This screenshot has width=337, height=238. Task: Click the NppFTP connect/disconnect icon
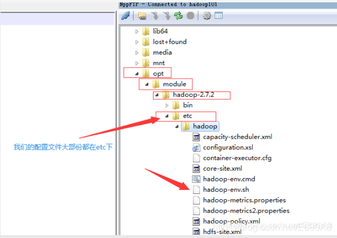click(x=126, y=16)
